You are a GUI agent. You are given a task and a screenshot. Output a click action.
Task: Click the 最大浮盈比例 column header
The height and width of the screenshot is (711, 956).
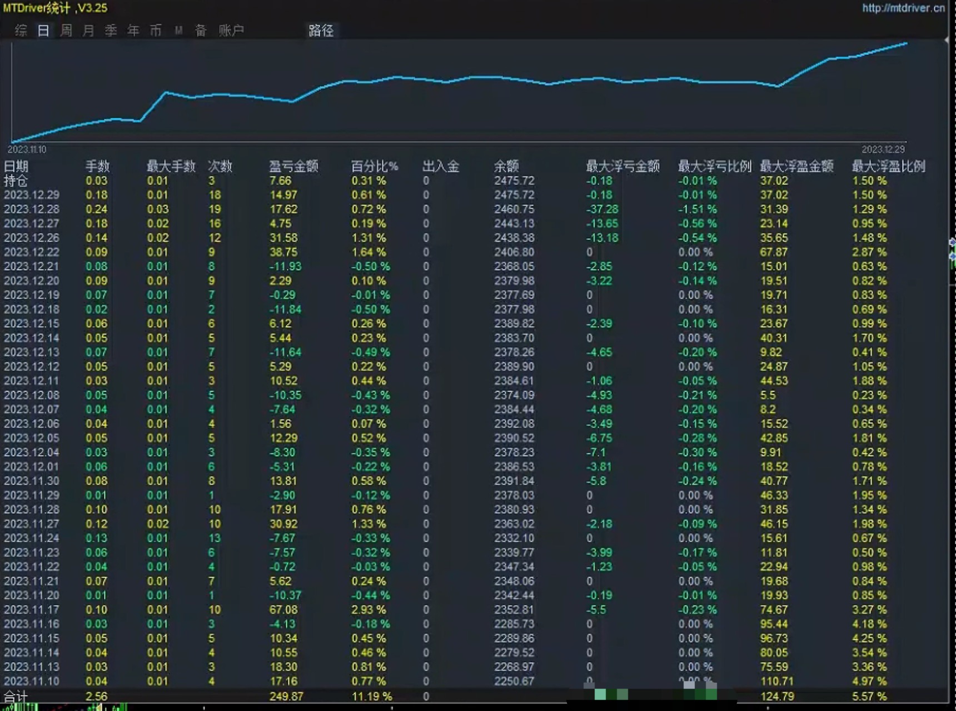(889, 166)
